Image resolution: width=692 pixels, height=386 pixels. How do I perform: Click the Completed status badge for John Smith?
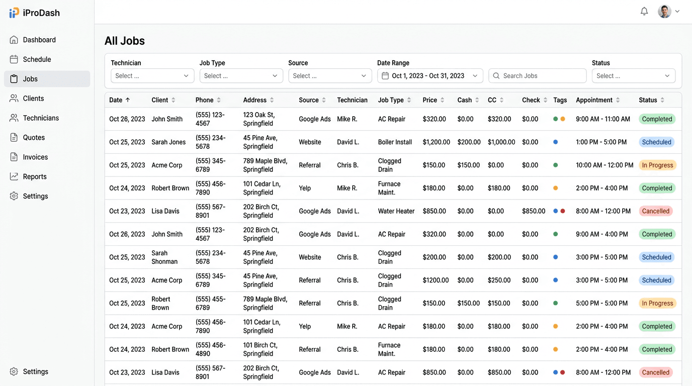[x=657, y=119]
